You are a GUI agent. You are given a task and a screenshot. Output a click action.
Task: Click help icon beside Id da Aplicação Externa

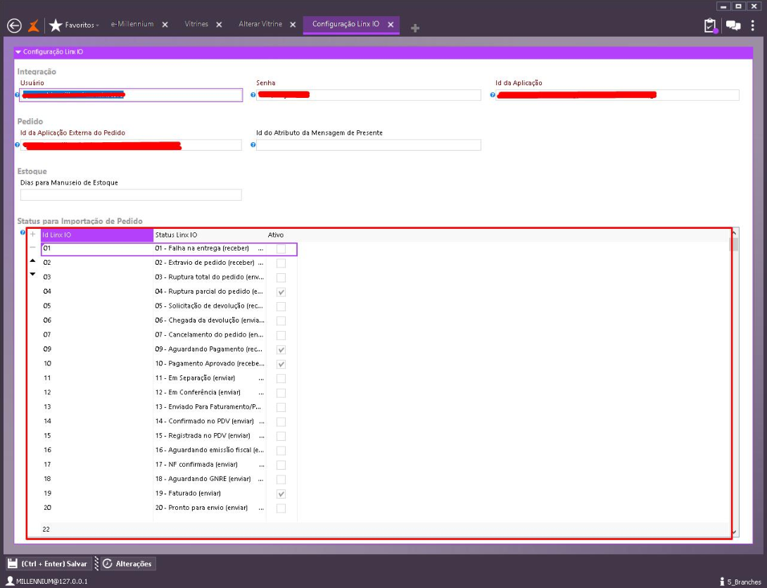pos(17,145)
